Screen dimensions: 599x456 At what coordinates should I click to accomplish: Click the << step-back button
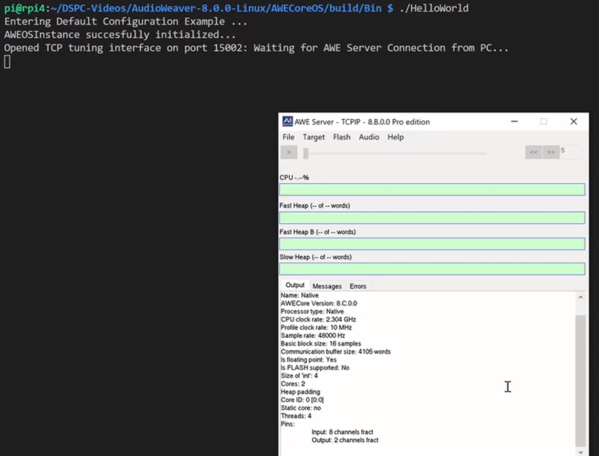pos(534,152)
